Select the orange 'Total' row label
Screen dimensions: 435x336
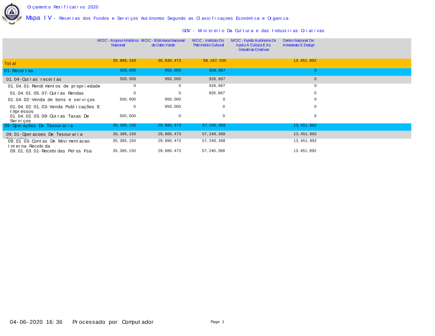[10, 63]
